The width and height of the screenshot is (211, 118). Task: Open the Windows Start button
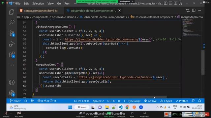tap(70, 107)
